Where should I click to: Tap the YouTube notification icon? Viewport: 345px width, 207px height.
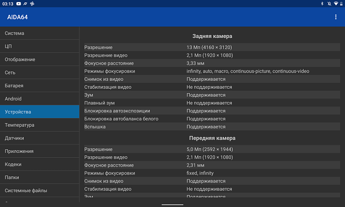19,4
